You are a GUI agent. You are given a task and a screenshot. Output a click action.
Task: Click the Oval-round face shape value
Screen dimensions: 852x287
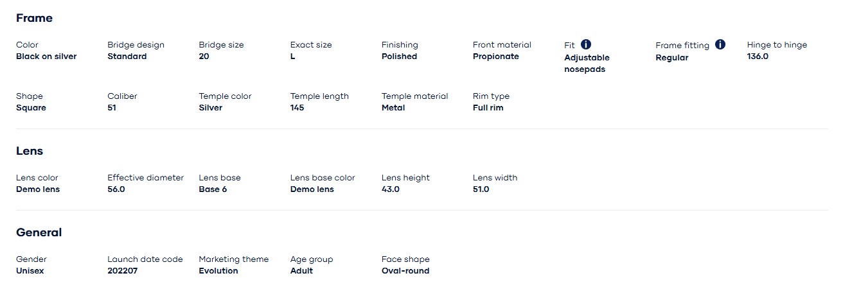click(405, 271)
